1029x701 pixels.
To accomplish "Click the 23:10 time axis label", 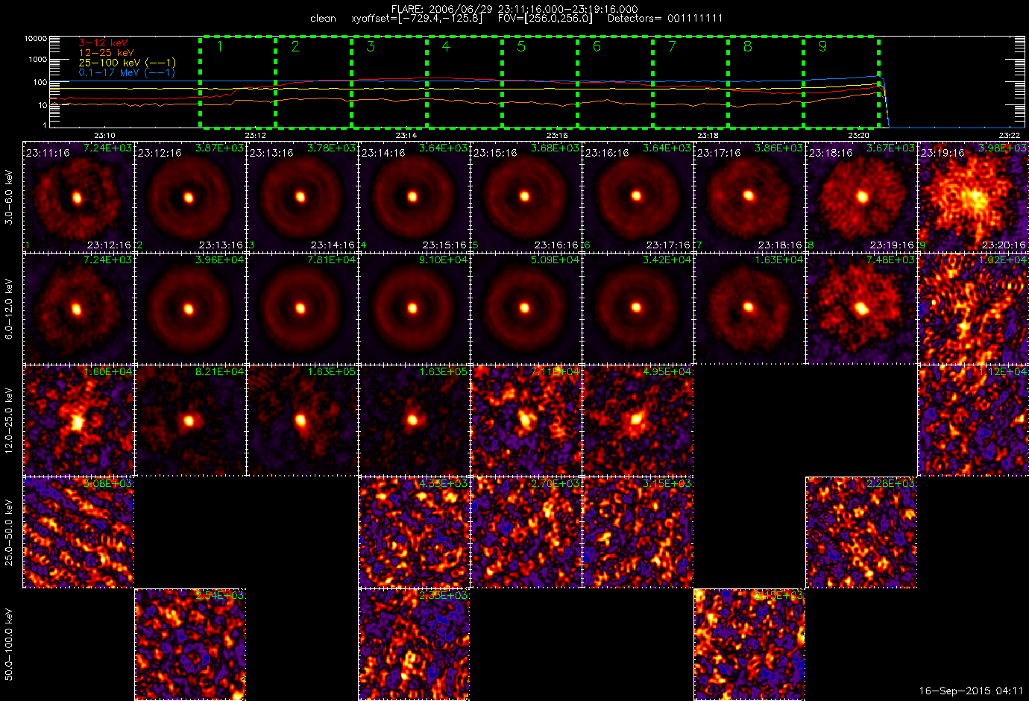I will [x=104, y=136].
